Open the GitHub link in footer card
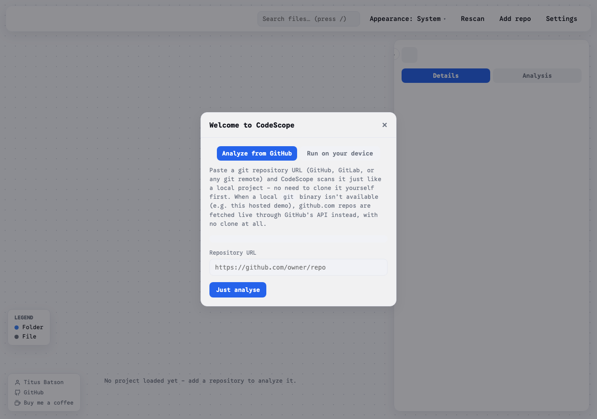Image resolution: width=597 pixels, height=419 pixels. (x=29, y=392)
